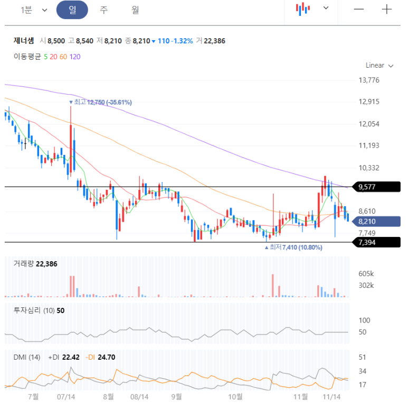
Task: Click the 13,776 price axis label
Action: 369,80
